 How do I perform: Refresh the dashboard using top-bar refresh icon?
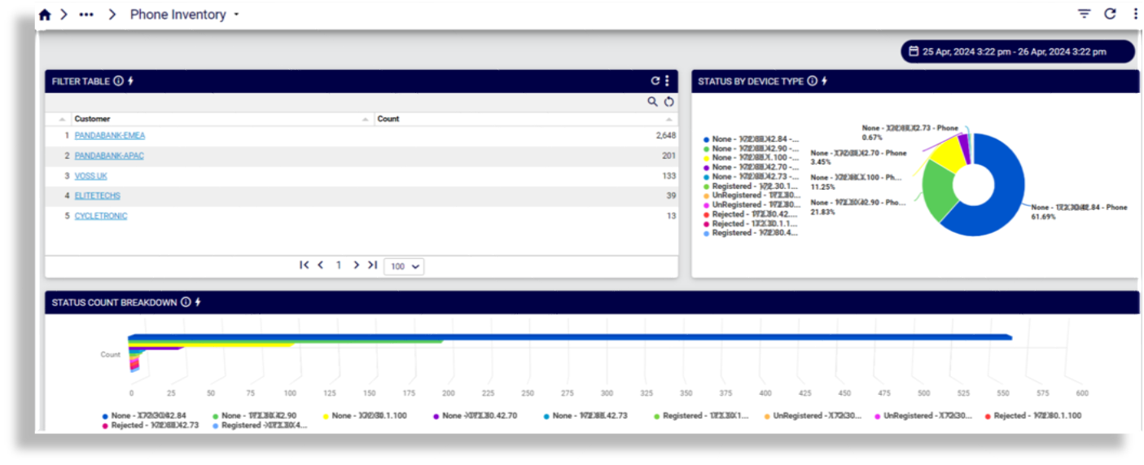point(1110,14)
